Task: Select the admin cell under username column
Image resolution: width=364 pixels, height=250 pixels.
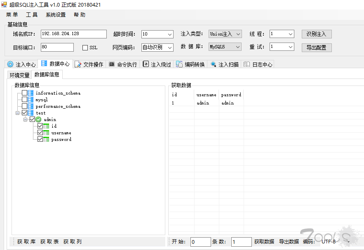Action: tap(207, 103)
